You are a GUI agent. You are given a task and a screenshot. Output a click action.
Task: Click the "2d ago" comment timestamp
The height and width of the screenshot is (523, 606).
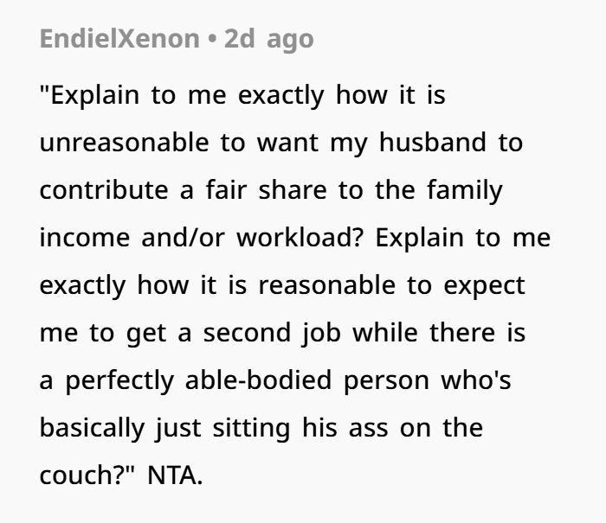coord(268,39)
